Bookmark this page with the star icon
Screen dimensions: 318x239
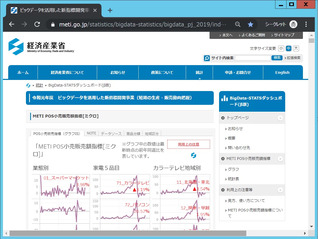coord(250,24)
